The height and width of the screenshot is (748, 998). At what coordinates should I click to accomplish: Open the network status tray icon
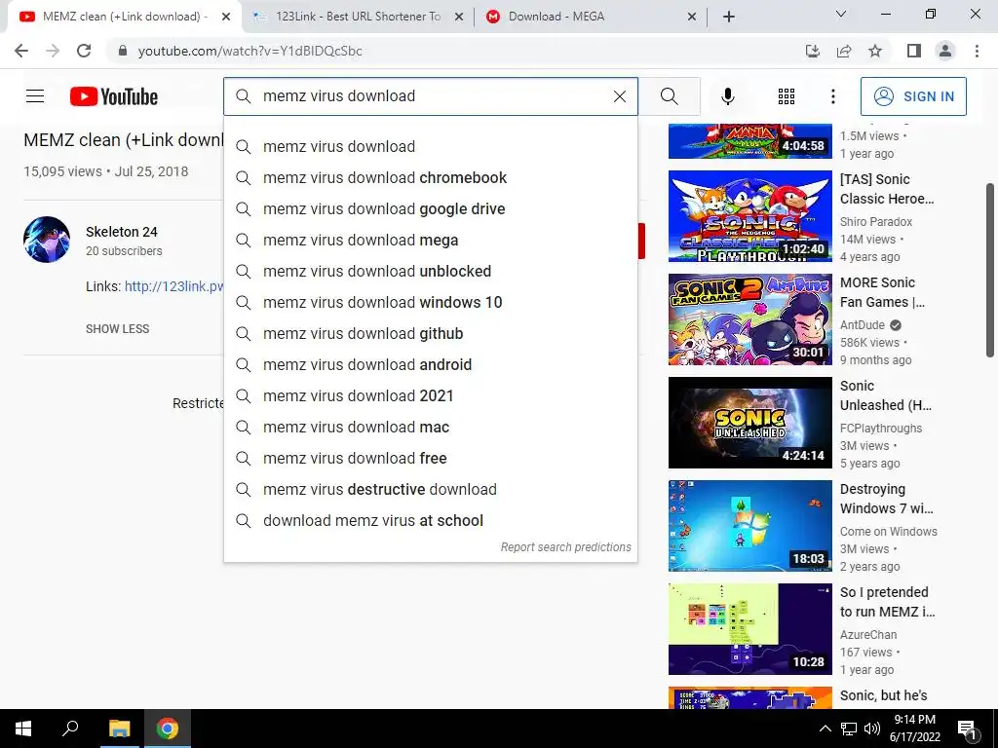pos(849,729)
